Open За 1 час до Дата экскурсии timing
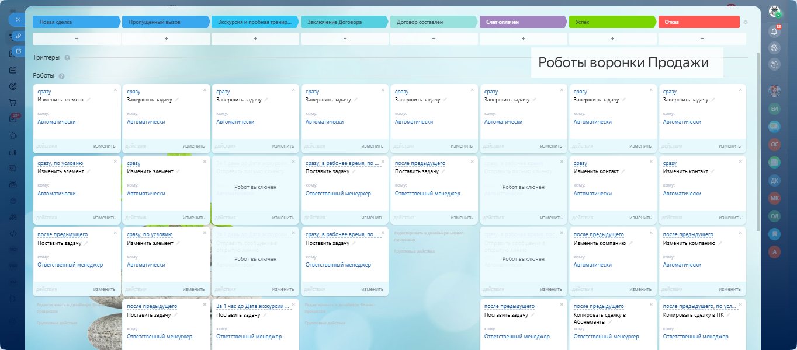Image resolution: width=797 pixels, height=350 pixels. point(254,306)
